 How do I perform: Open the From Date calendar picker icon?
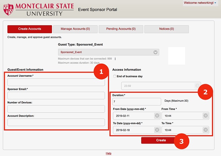tap(156, 116)
